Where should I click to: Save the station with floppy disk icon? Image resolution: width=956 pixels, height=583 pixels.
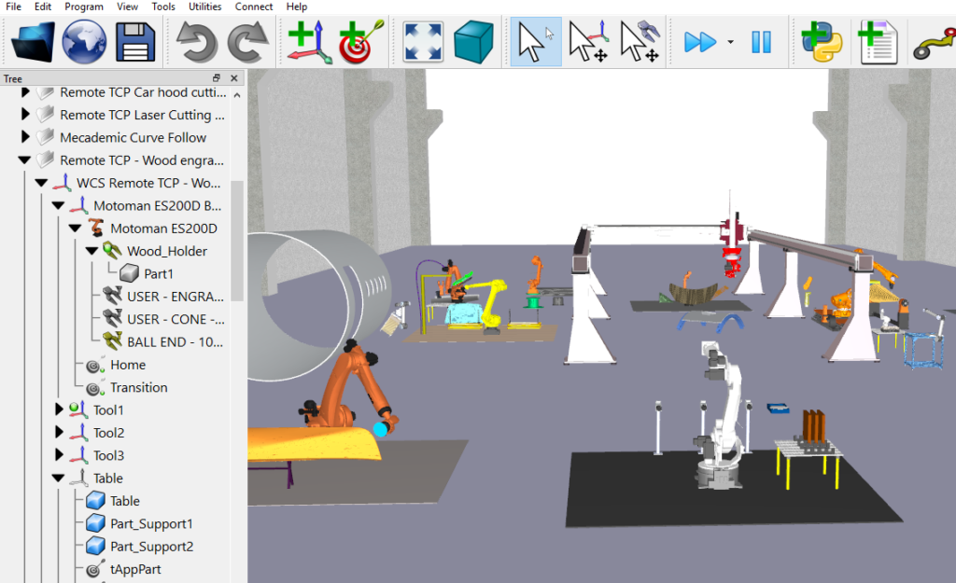pos(135,42)
